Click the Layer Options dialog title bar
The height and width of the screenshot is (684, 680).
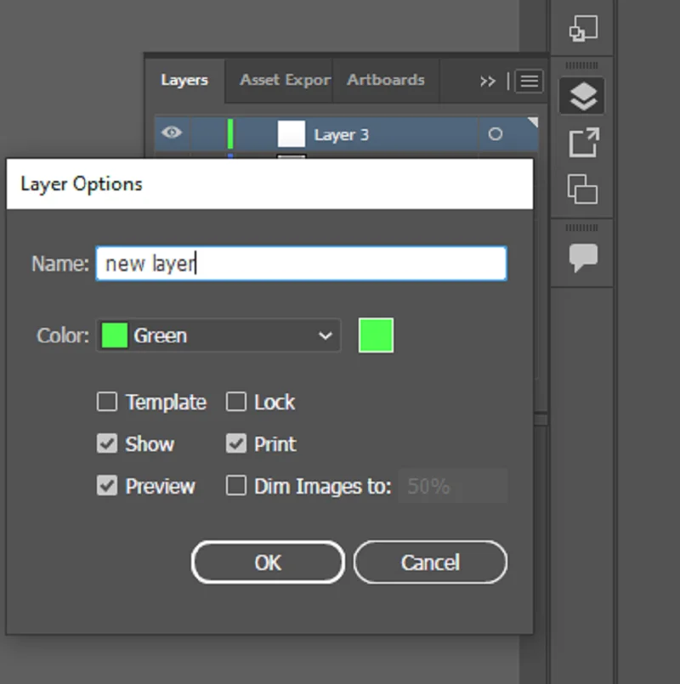click(269, 184)
